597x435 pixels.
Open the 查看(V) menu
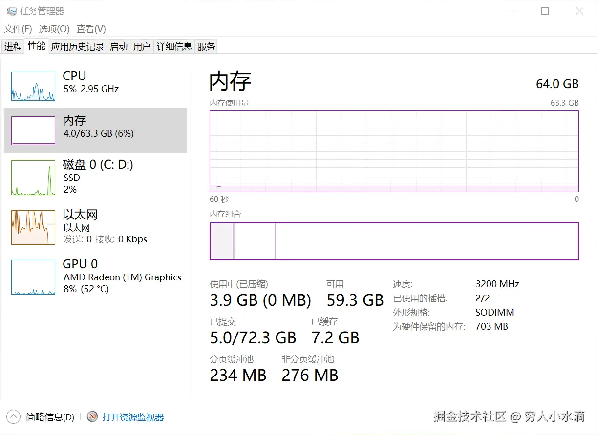[91, 29]
